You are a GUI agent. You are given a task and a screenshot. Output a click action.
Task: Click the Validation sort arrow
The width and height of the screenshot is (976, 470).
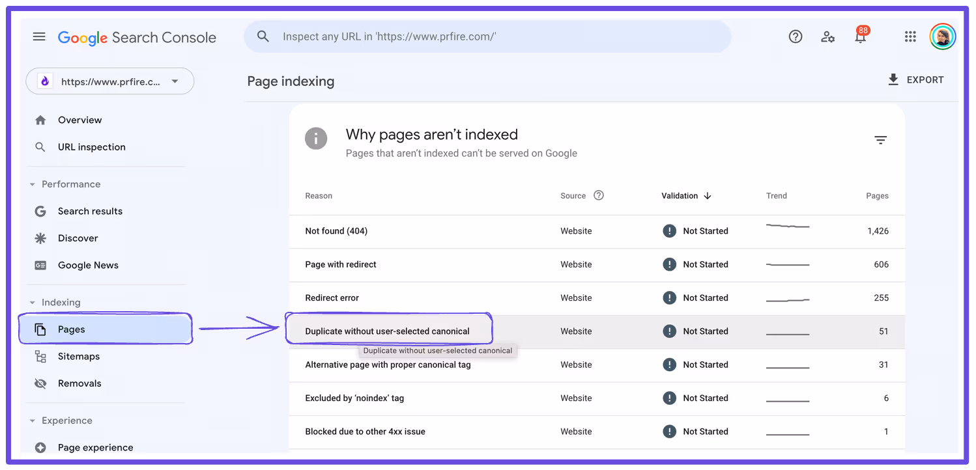708,195
